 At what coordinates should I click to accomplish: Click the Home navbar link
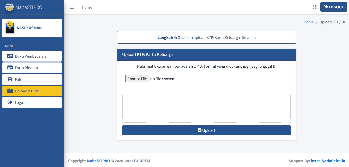pyautogui.click(x=87, y=7)
